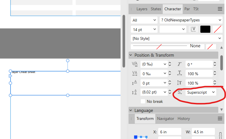Click the horizontal scale stepper arrows

point(215,73)
